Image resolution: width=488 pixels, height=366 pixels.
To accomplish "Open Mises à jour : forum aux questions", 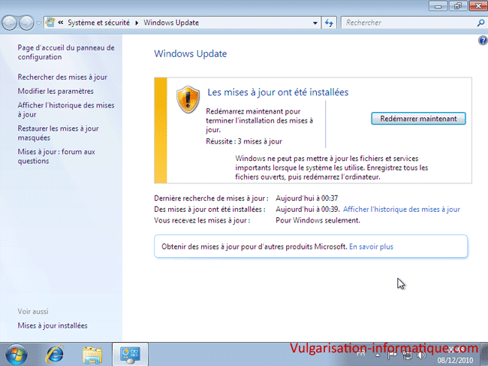I will (56, 156).
